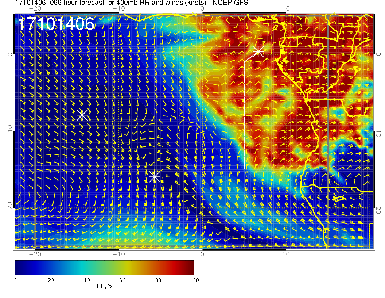Click the 'RH, %' colorbar label
This screenshot has height=298, width=385.
(104, 286)
